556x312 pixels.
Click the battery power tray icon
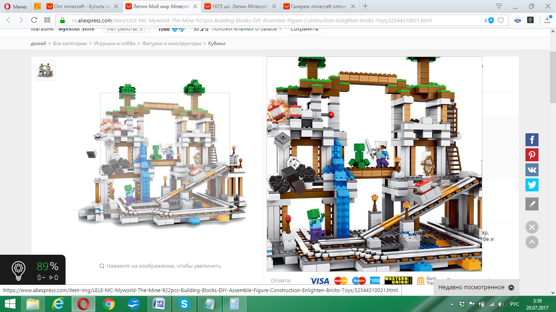pos(482,304)
